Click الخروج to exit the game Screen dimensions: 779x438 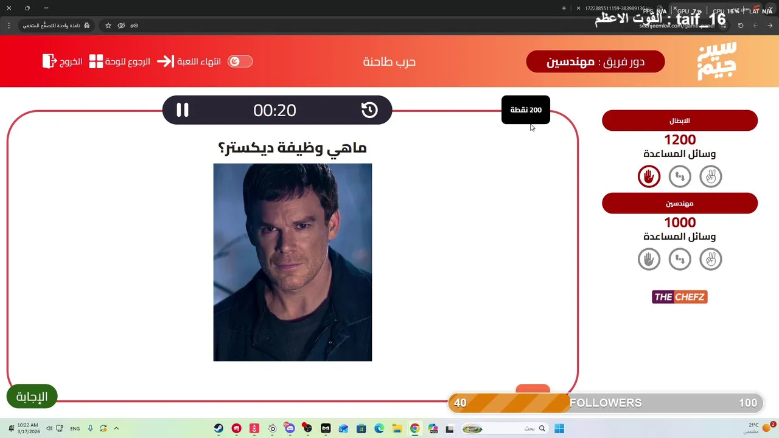coord(71,61)
